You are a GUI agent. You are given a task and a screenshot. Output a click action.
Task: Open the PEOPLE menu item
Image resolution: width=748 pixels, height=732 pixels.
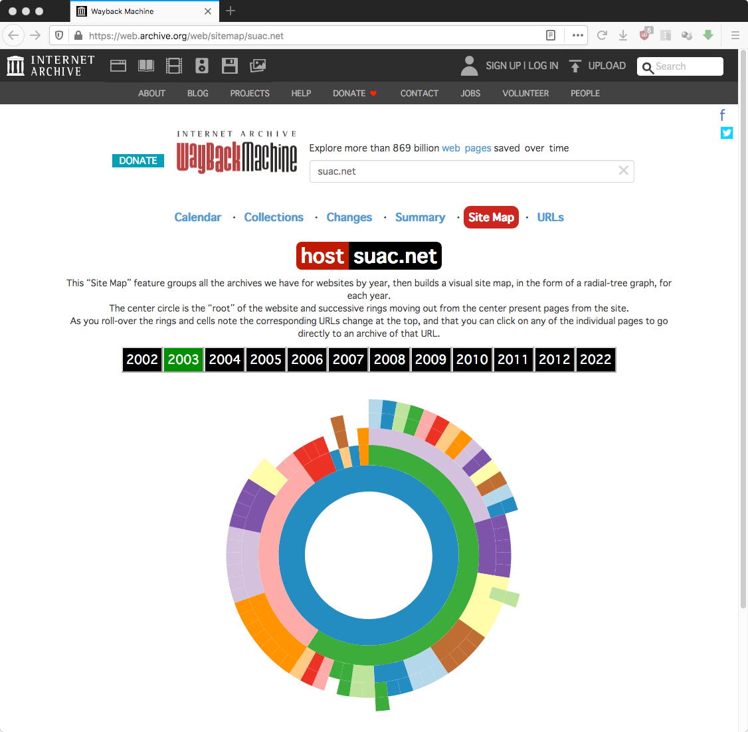click(585, 94)
